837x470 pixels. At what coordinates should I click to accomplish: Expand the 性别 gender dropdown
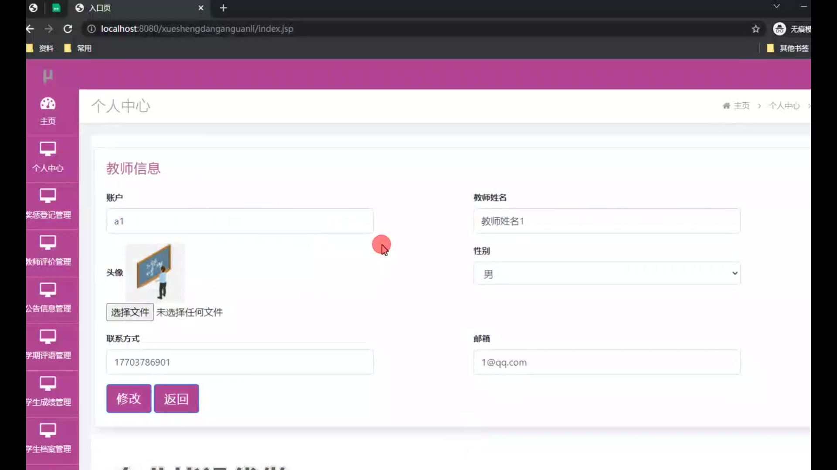click(607, 274)
